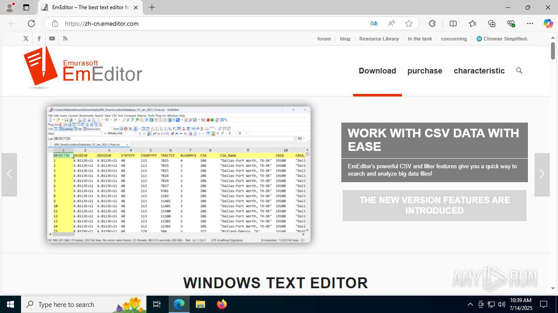Click the EmEditor CSV screenshot image

coord(179,174)
